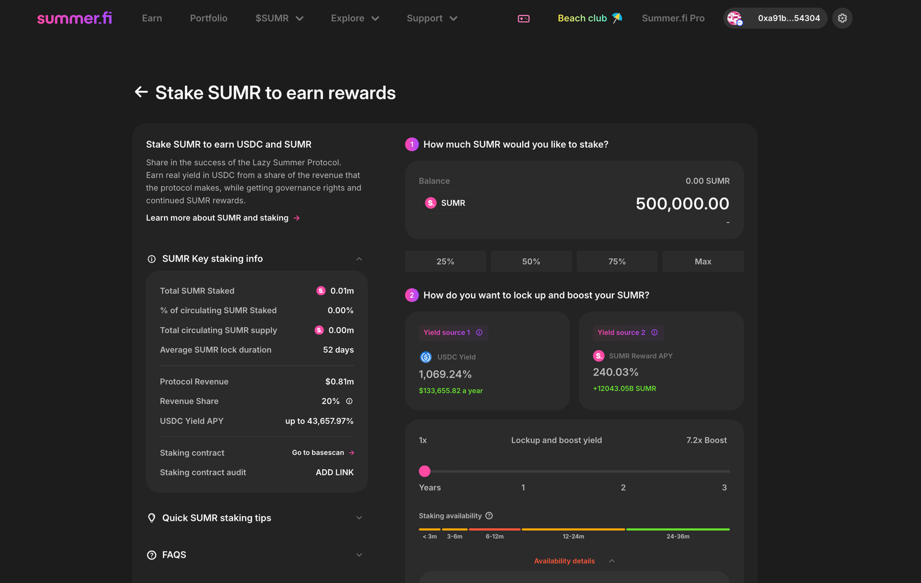Follow Learn more about SUMR and staking

[x=218, y=218]
